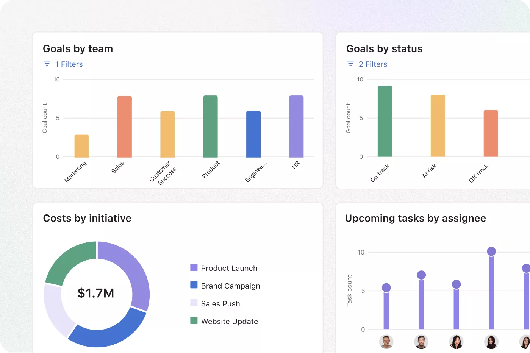
Task: Click the filter icon under Goals by team
Action: pos(47,63)
